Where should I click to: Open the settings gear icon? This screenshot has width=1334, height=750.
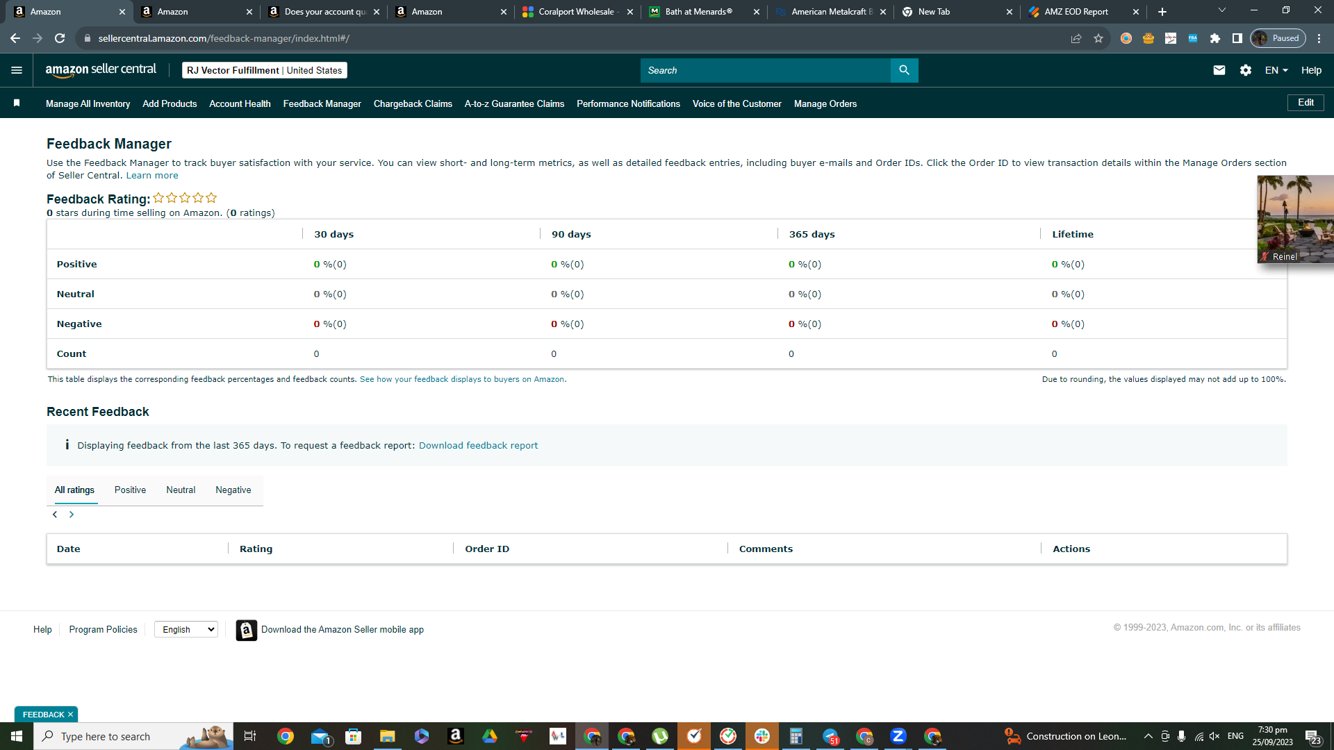pos(1246,70)
